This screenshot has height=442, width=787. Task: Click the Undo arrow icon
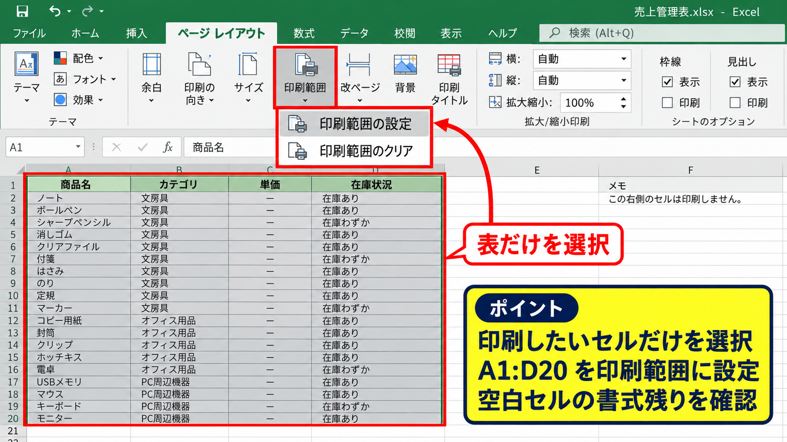55,11
